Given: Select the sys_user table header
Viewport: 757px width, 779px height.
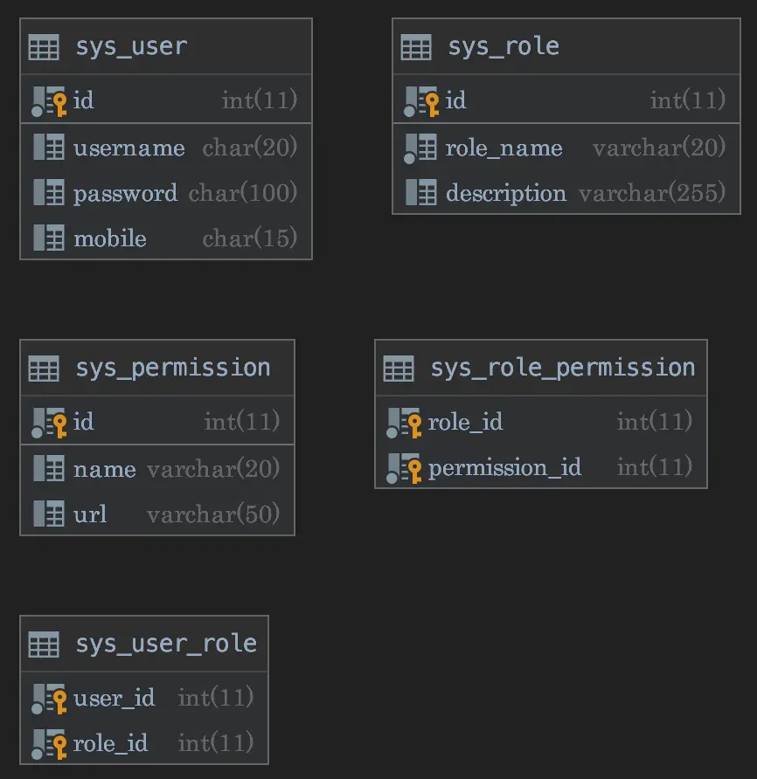Looking at the screenshot, I should pyautogui.click(x=131, y=47).
